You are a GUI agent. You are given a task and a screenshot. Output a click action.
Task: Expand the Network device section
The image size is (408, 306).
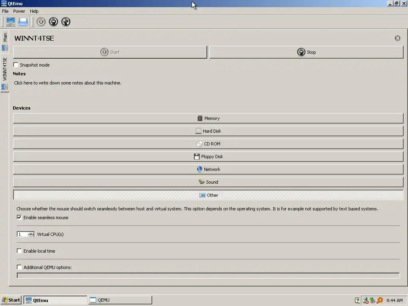pos(208,169)
